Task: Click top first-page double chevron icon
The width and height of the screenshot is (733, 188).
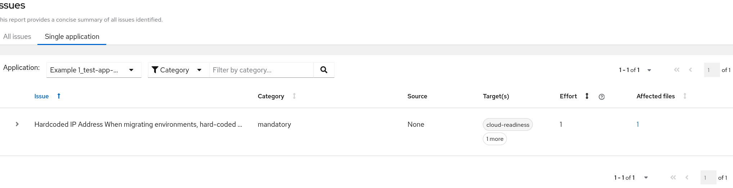Action: 676,70
